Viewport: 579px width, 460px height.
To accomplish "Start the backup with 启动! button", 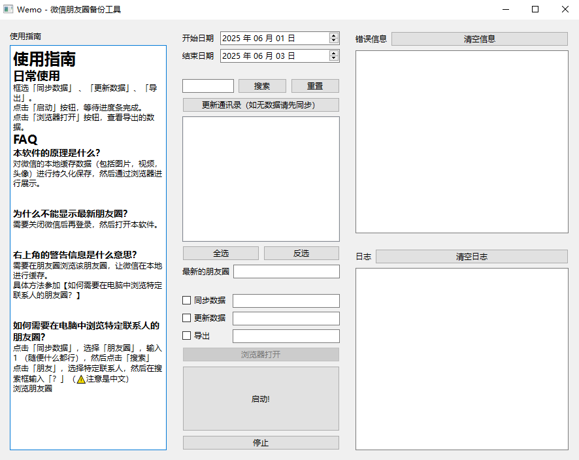I will pos(261,399).
